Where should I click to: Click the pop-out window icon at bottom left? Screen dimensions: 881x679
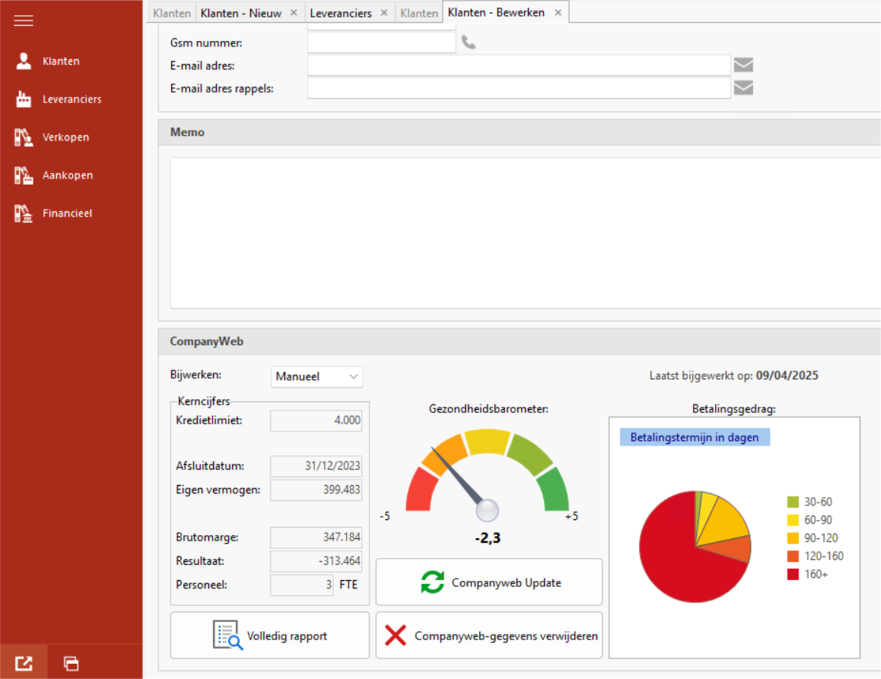pyautogui.click(x=23, y=663)
